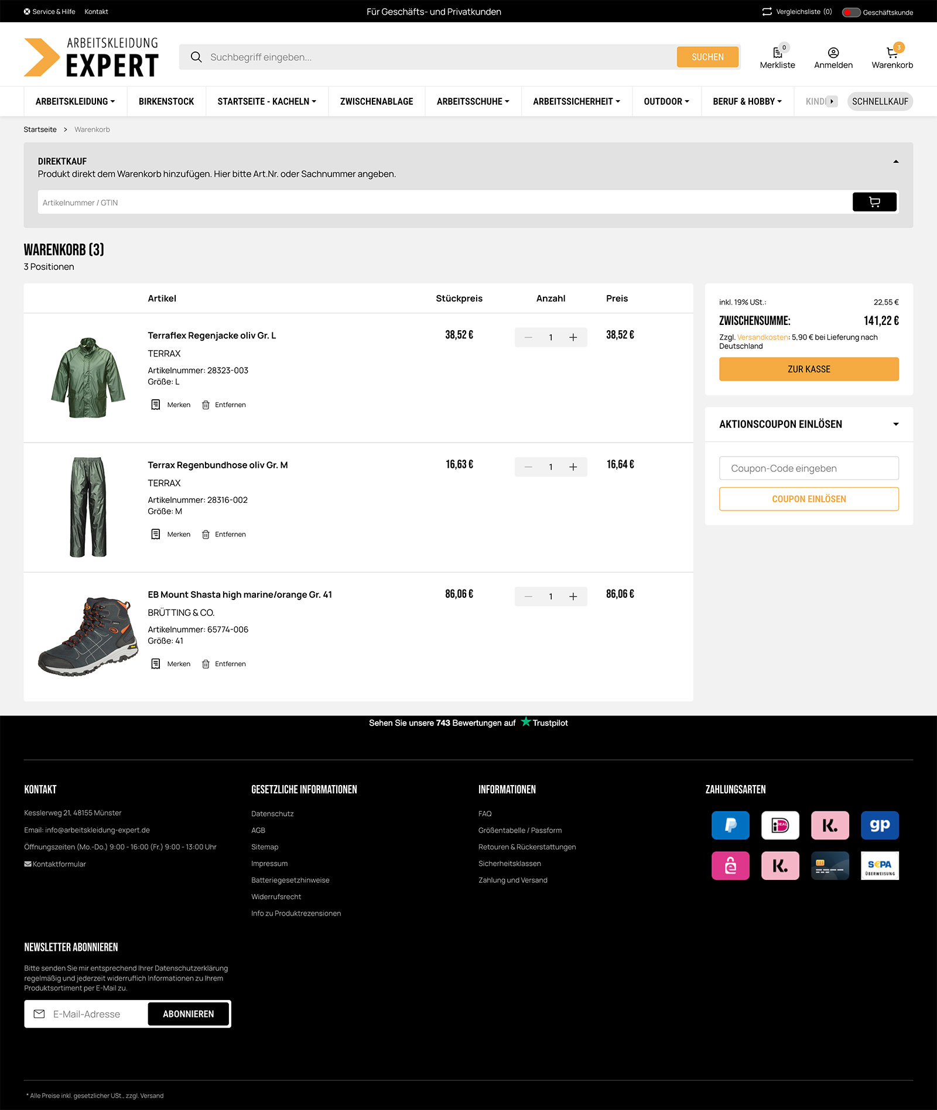Decrease quantity of Terraflex Regenjacke
The height and width of the screenshot is (1110, 937).
[x=528, y=337]
